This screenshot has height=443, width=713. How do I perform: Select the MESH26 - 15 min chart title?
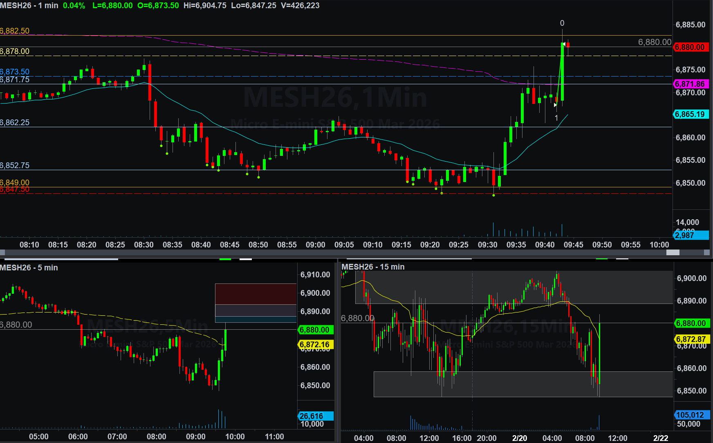coord(373,267)
